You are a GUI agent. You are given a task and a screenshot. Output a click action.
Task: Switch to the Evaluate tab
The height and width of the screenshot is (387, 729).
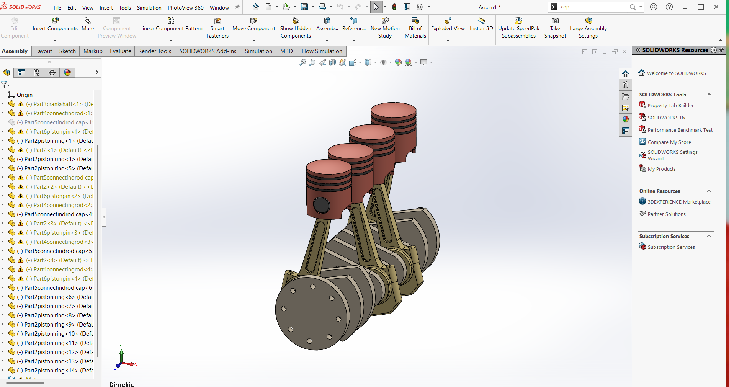pos(121,51)
